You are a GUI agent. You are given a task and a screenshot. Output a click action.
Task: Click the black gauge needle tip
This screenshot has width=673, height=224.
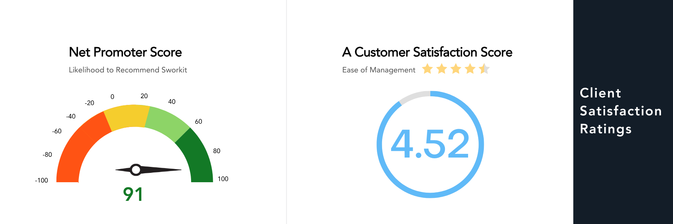[179, 169]
